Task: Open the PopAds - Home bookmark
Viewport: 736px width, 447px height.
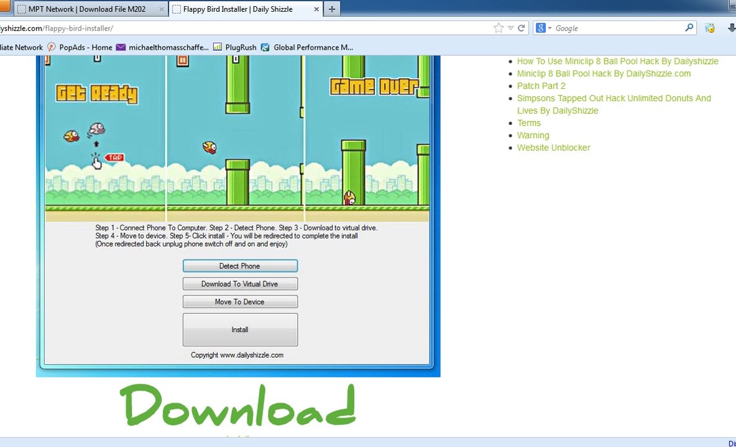Action: click(80, 47)
